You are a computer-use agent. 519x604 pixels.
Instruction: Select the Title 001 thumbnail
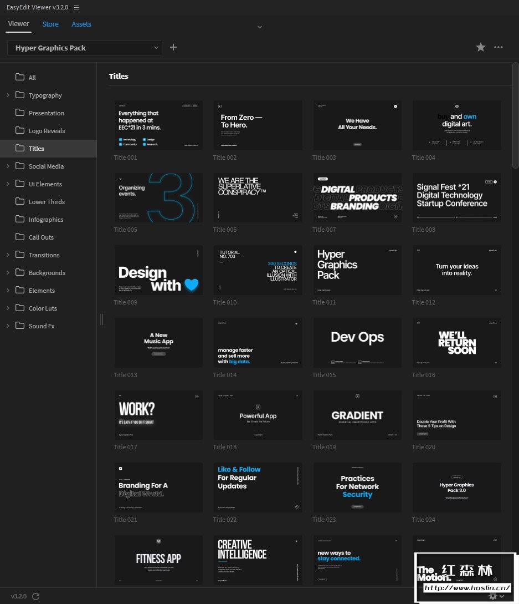[x=158, y=125]
